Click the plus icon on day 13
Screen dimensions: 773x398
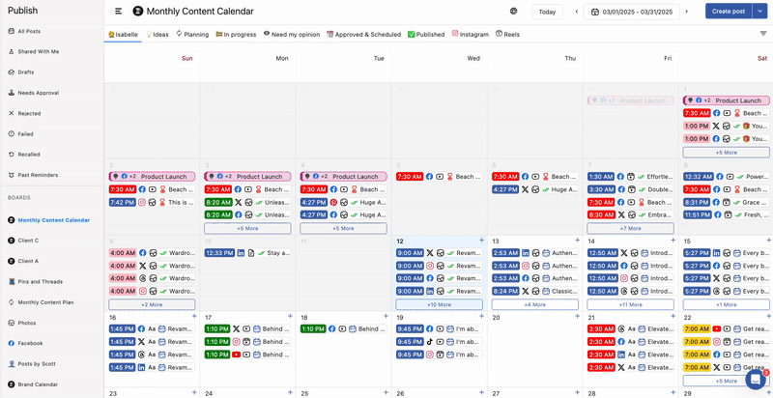click(x=576, y=241)
